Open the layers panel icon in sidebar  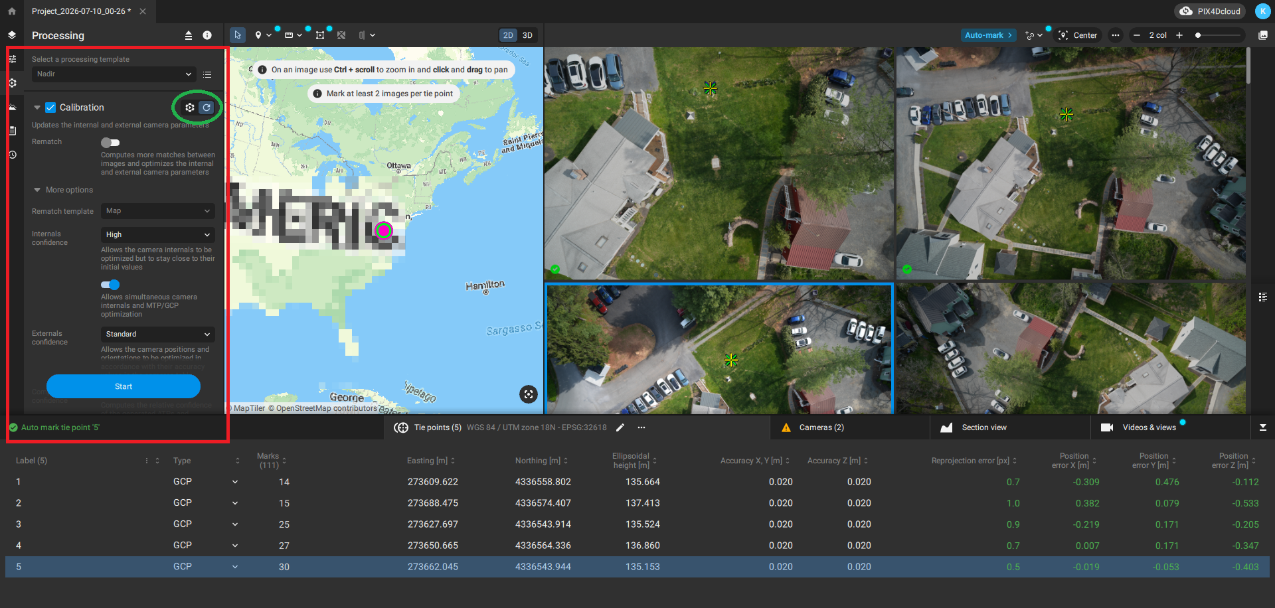coord(12,35)
